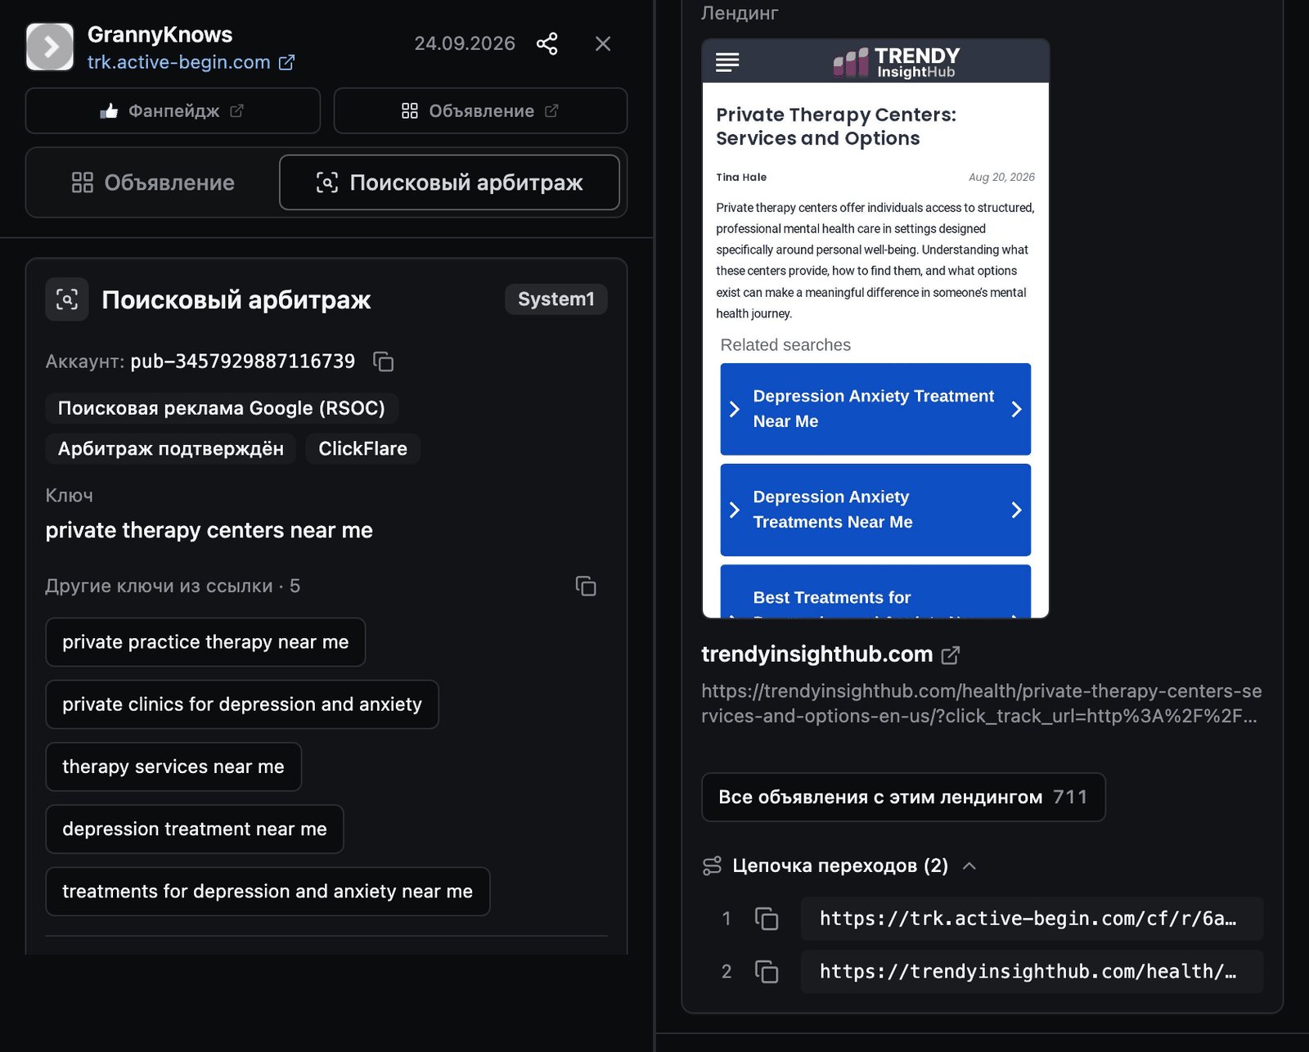This screenshot has height=1052, width=1309.
Task: Click the Цепочка переходов route icon
Action: [x=713, y=865]
